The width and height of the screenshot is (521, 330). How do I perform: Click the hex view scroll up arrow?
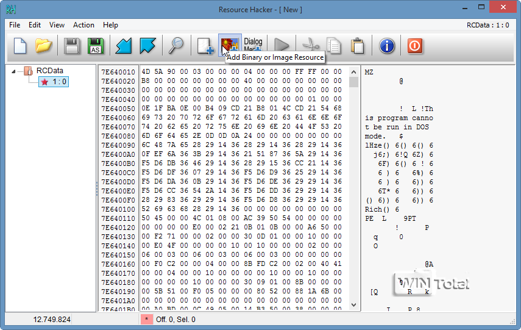[353, 72]
